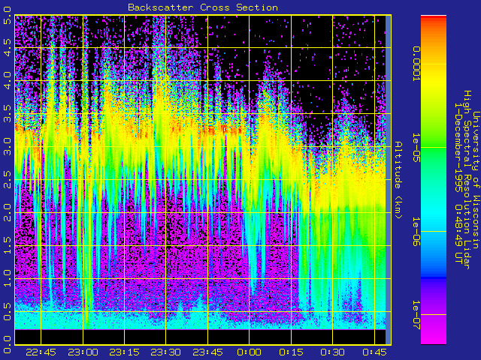Click the 1.0 altitude axis label
The width and height of the screenshot is (481, 360).
[x=7, y=278]
